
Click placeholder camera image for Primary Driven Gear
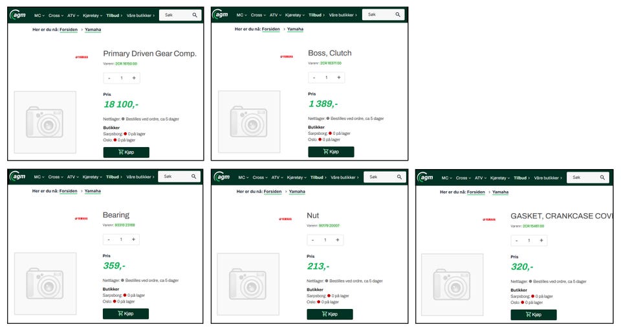coord(45,122)
